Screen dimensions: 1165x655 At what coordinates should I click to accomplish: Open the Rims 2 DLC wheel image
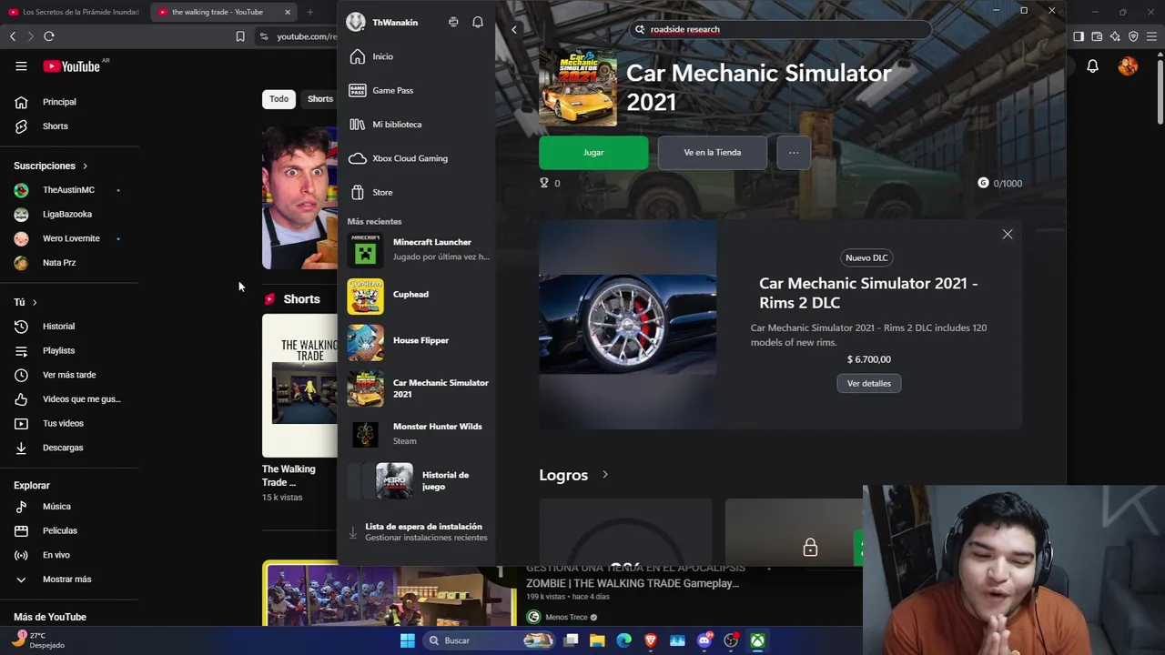tap(627, 324)
